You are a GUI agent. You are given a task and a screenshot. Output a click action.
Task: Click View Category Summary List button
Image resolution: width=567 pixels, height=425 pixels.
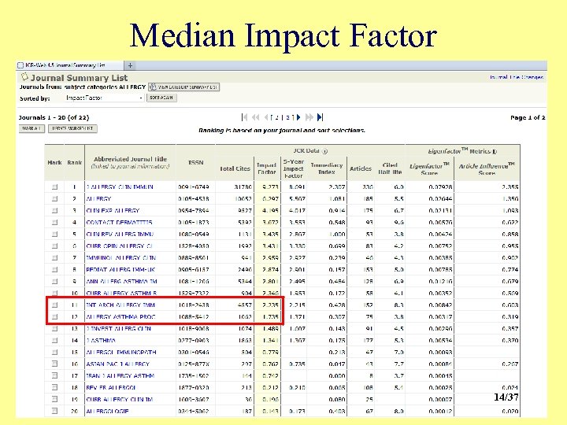[x=183, y=87]
